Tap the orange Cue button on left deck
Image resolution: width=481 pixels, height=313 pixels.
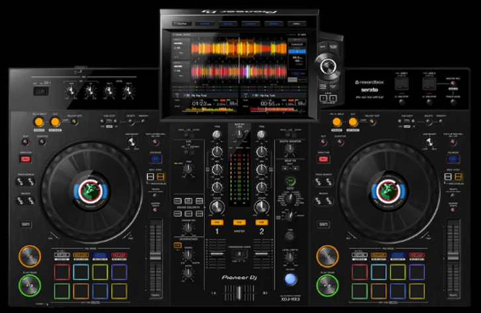click(x=30, y=256)
